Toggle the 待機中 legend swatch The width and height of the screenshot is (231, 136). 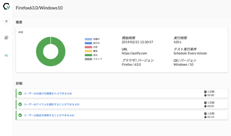88,39
